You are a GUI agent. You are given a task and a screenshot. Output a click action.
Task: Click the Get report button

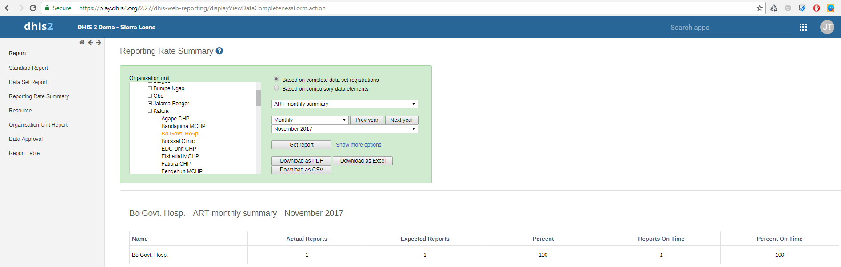pos(301,145)
